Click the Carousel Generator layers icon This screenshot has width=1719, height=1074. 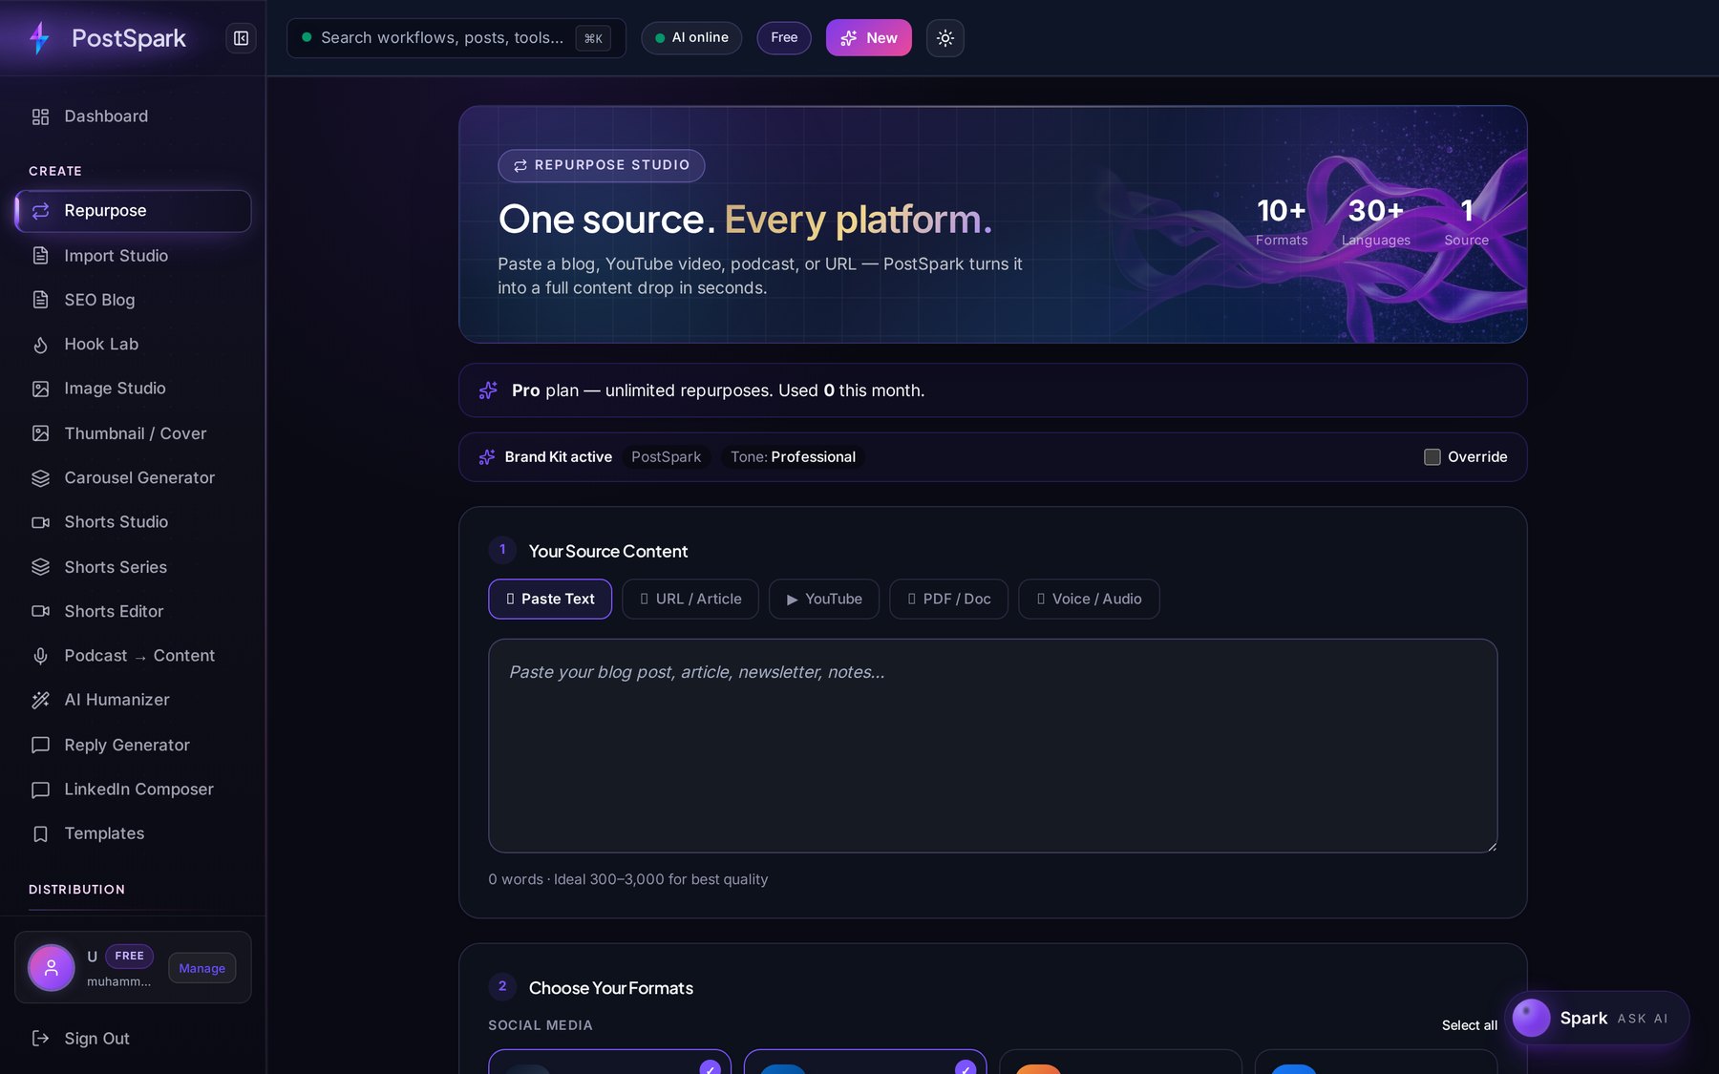40,477
